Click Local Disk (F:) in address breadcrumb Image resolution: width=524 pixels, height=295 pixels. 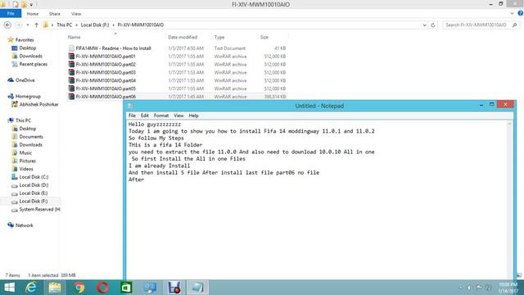[x=95, y=25]
